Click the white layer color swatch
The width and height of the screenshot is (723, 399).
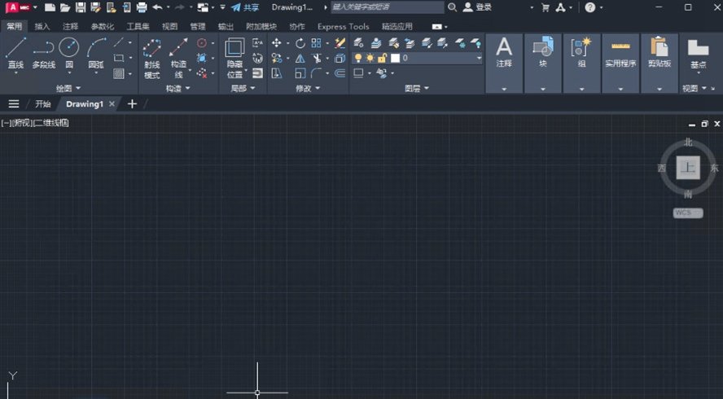pyautogui.click(x=395, y=58)
